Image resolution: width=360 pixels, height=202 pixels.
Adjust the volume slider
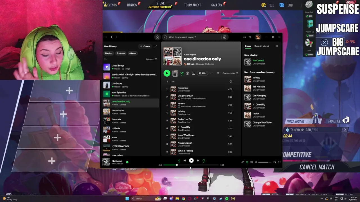(x=265, y=162)
